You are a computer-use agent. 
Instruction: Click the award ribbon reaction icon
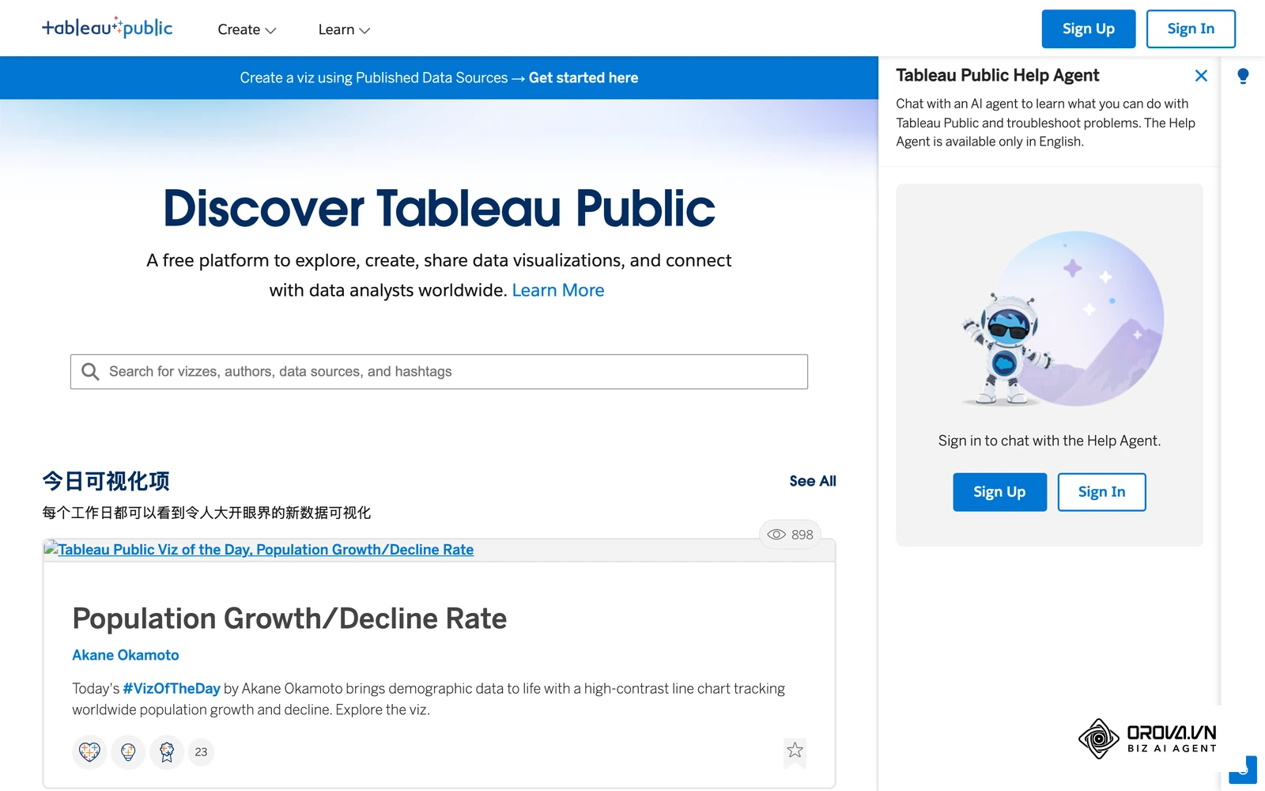click(x=167, y=751)
